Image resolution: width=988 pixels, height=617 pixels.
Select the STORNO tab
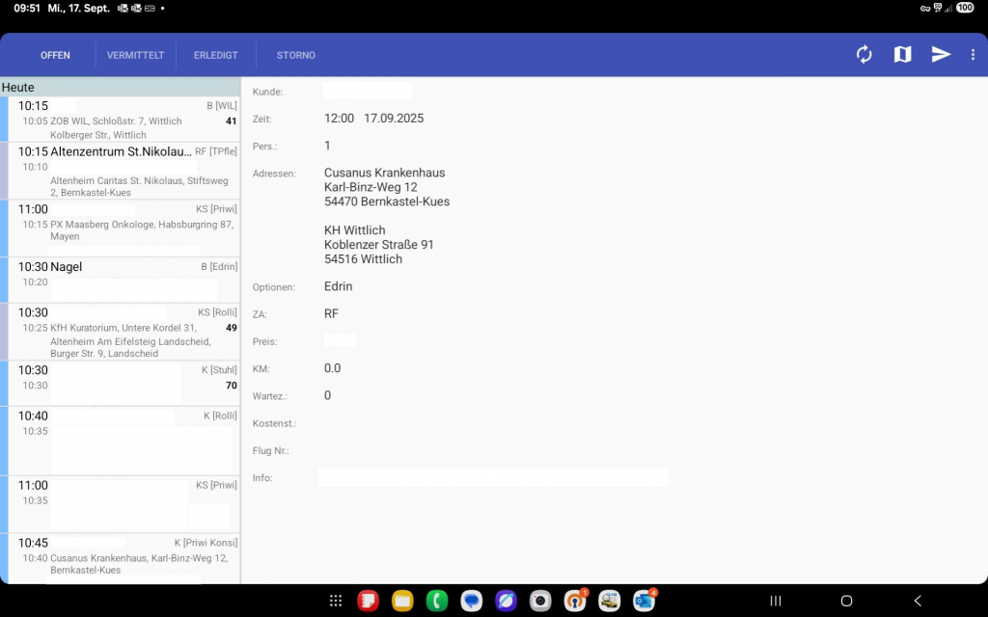[x=295, y=55]
